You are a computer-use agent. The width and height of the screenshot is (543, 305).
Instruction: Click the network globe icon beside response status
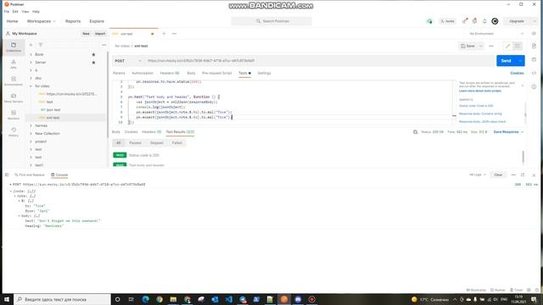click(x=415, y=132)
